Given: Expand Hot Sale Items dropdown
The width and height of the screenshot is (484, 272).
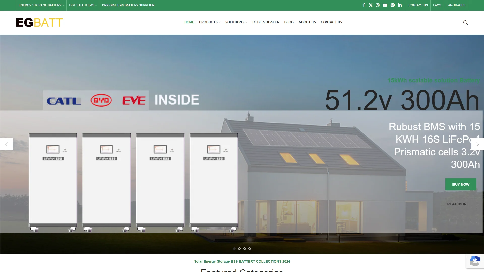Looking at the screenshot, I should tap(83, 5).
